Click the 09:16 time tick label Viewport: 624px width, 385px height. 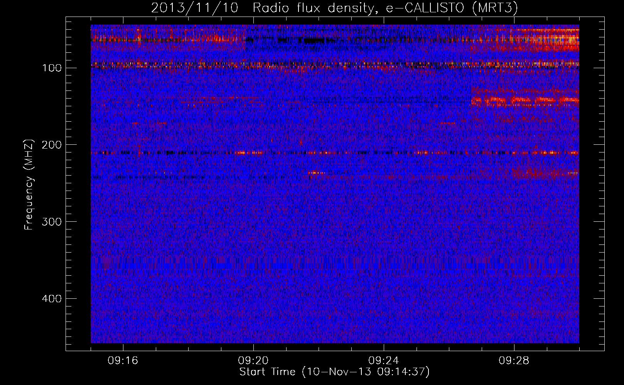point(123,361)
